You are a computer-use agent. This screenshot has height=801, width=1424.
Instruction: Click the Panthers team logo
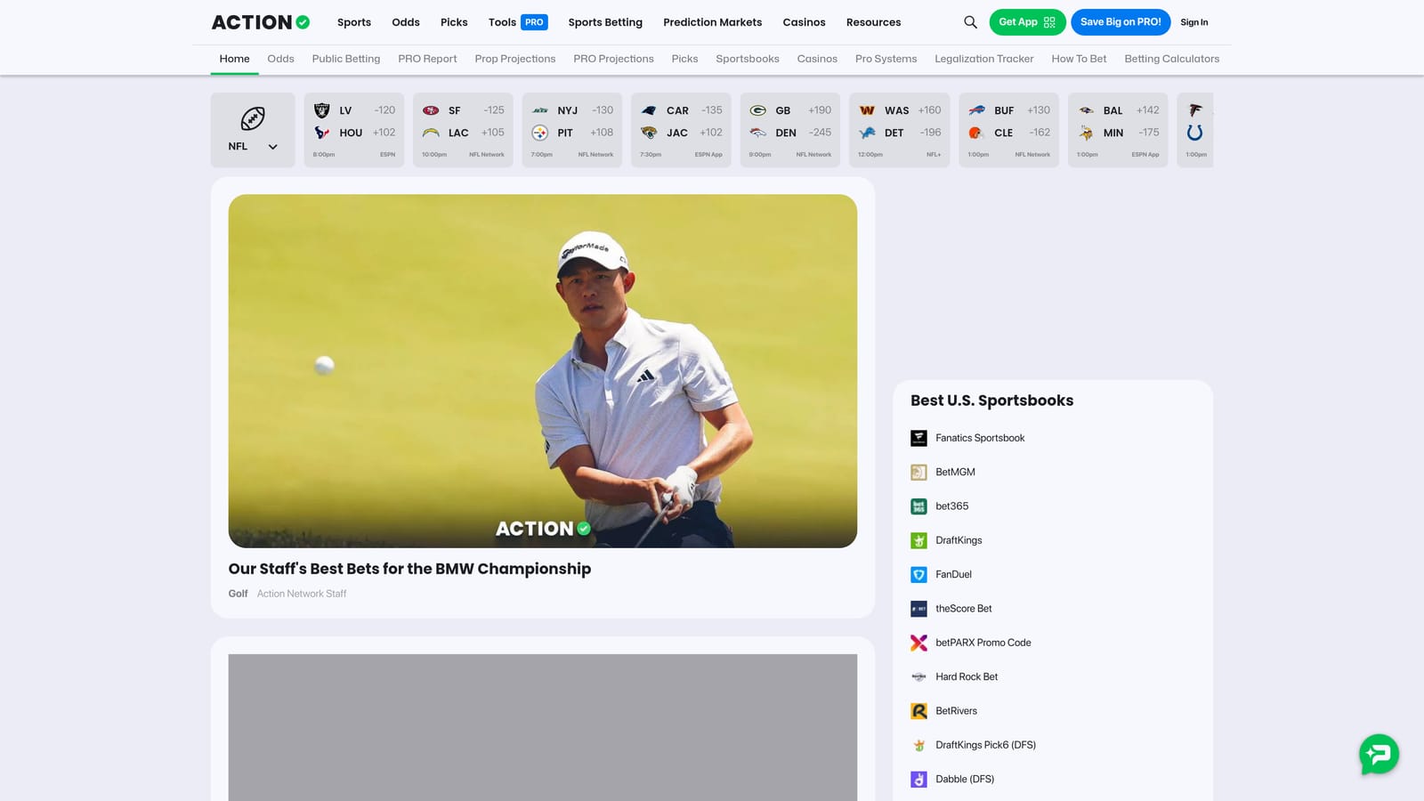[649, 110]
